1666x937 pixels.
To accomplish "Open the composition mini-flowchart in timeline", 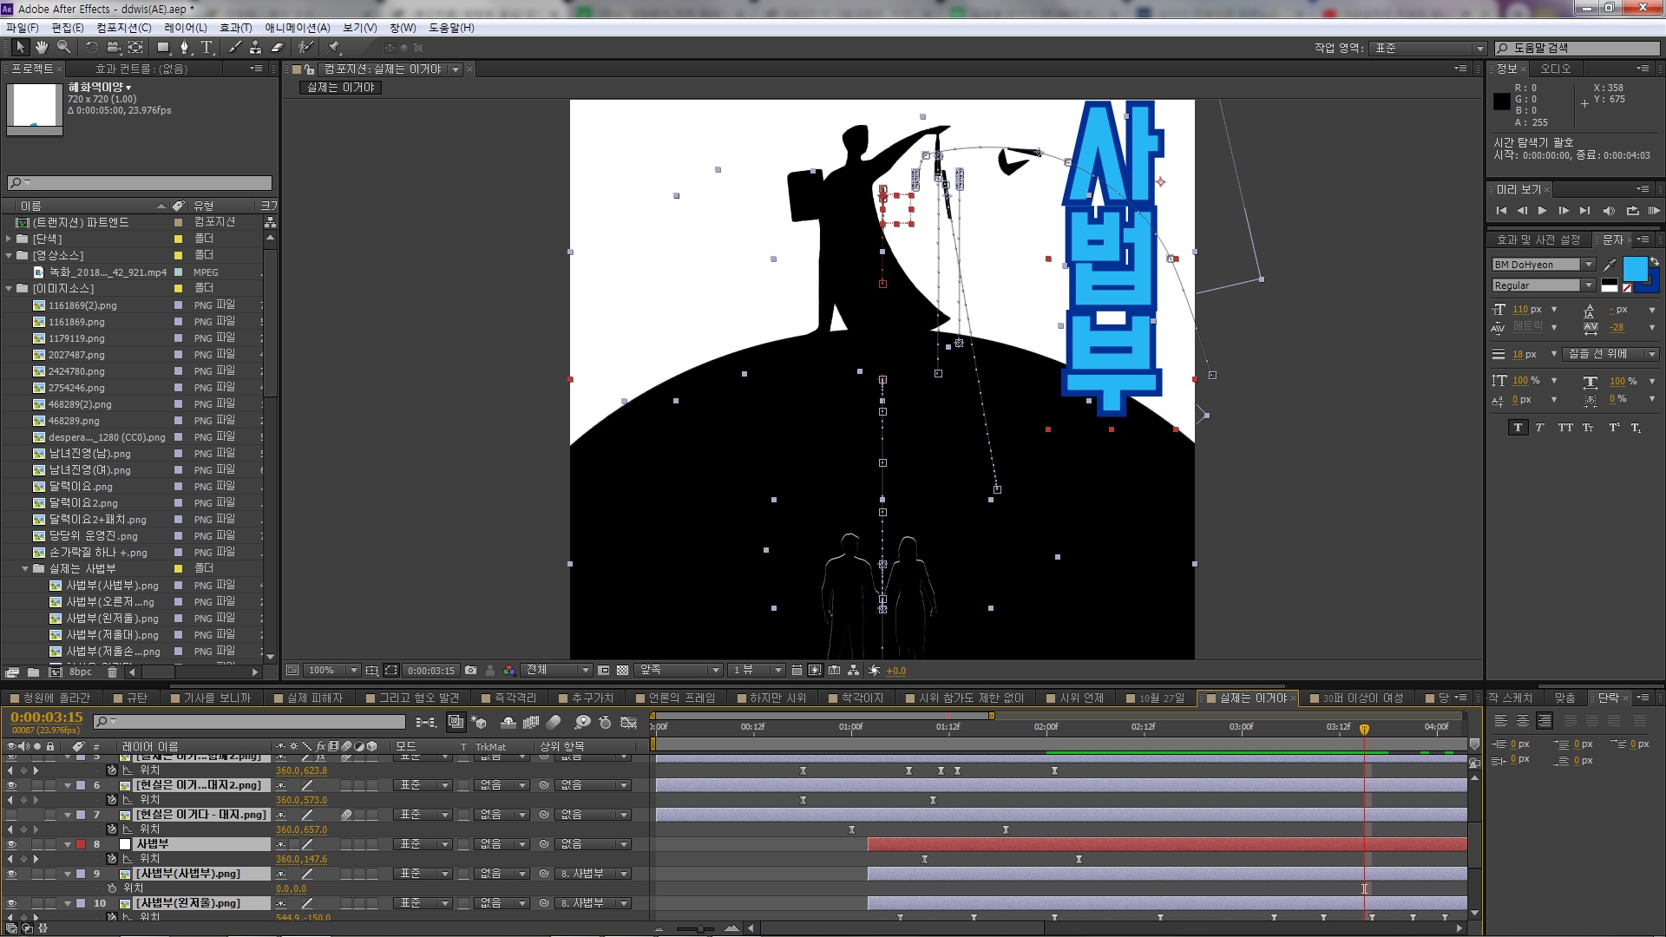I will pyautogui.click(x=426, y=722).
